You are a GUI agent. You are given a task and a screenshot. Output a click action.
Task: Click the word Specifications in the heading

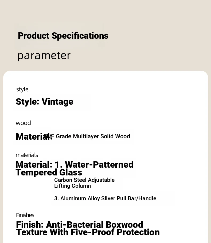click(x=80, y=36)
